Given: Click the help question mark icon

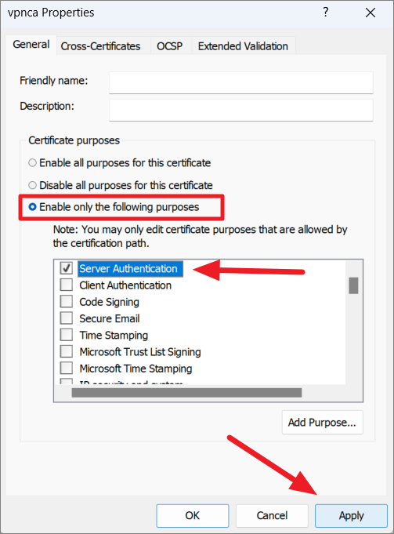Looking at the screenshot, I should [326, 13].
